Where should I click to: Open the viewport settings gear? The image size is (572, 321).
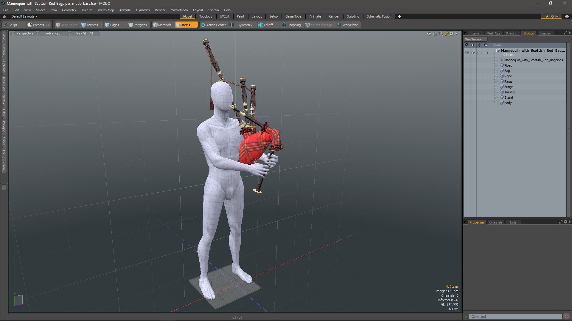(451, 34)
